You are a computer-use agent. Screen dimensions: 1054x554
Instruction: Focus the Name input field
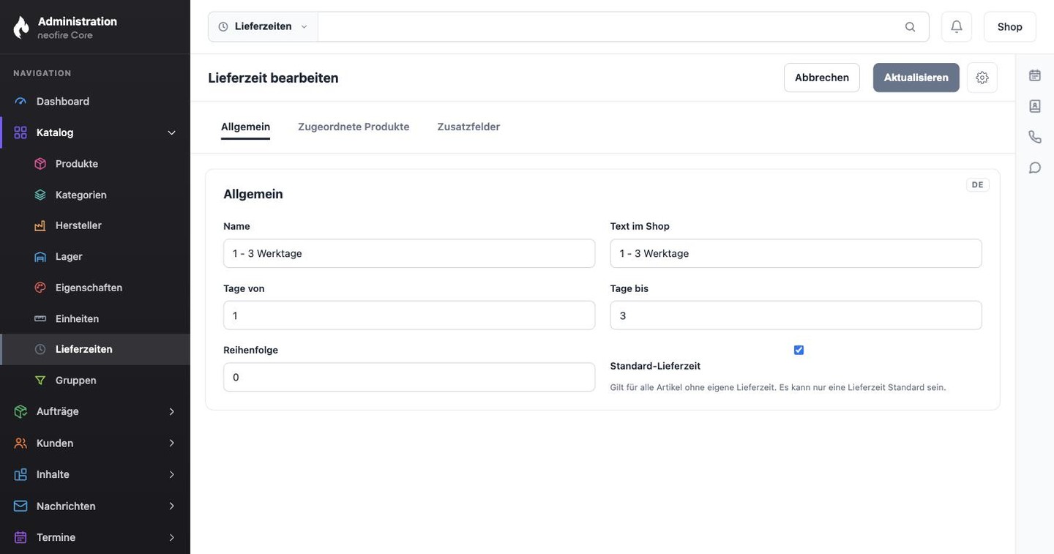(x=409, y=253)
